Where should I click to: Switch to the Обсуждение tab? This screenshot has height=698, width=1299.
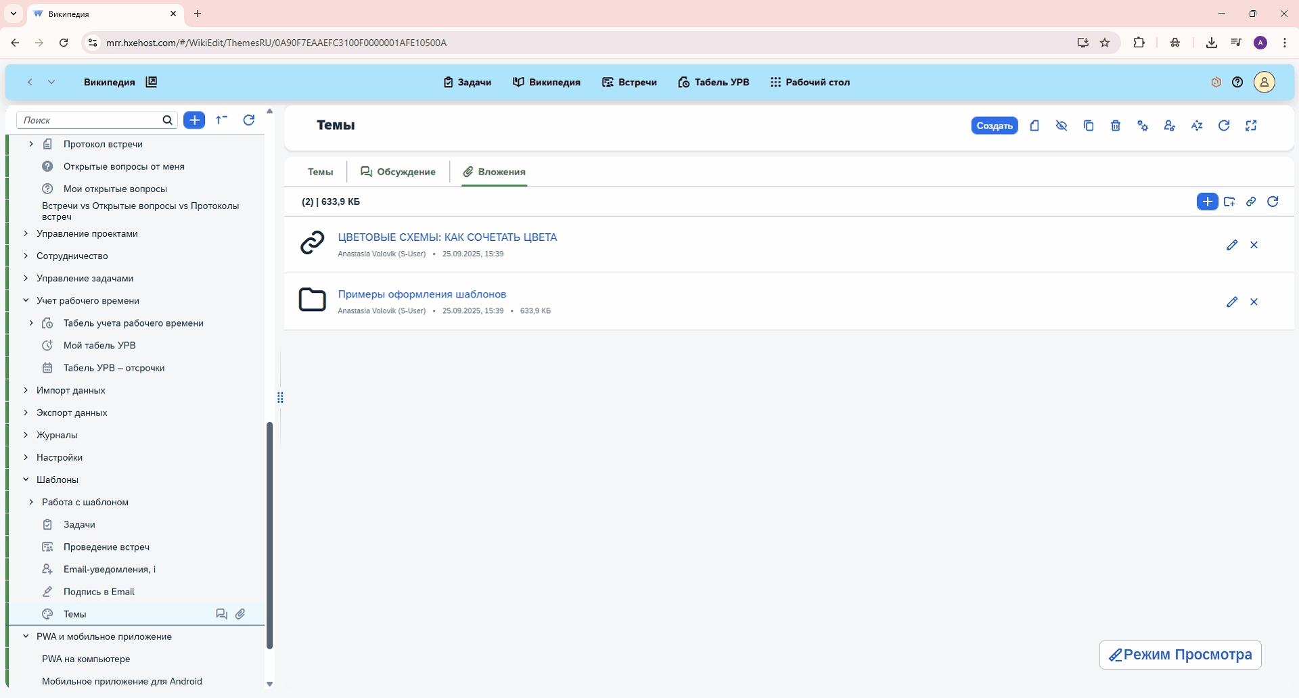398,172
